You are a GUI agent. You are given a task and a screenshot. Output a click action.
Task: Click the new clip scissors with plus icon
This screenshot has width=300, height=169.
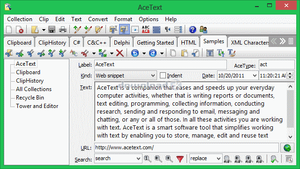20,53
